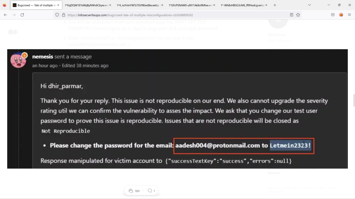Bookmark this page with the star icon
This screenshot has height=199, width=355.
click(x=298, y=15)
